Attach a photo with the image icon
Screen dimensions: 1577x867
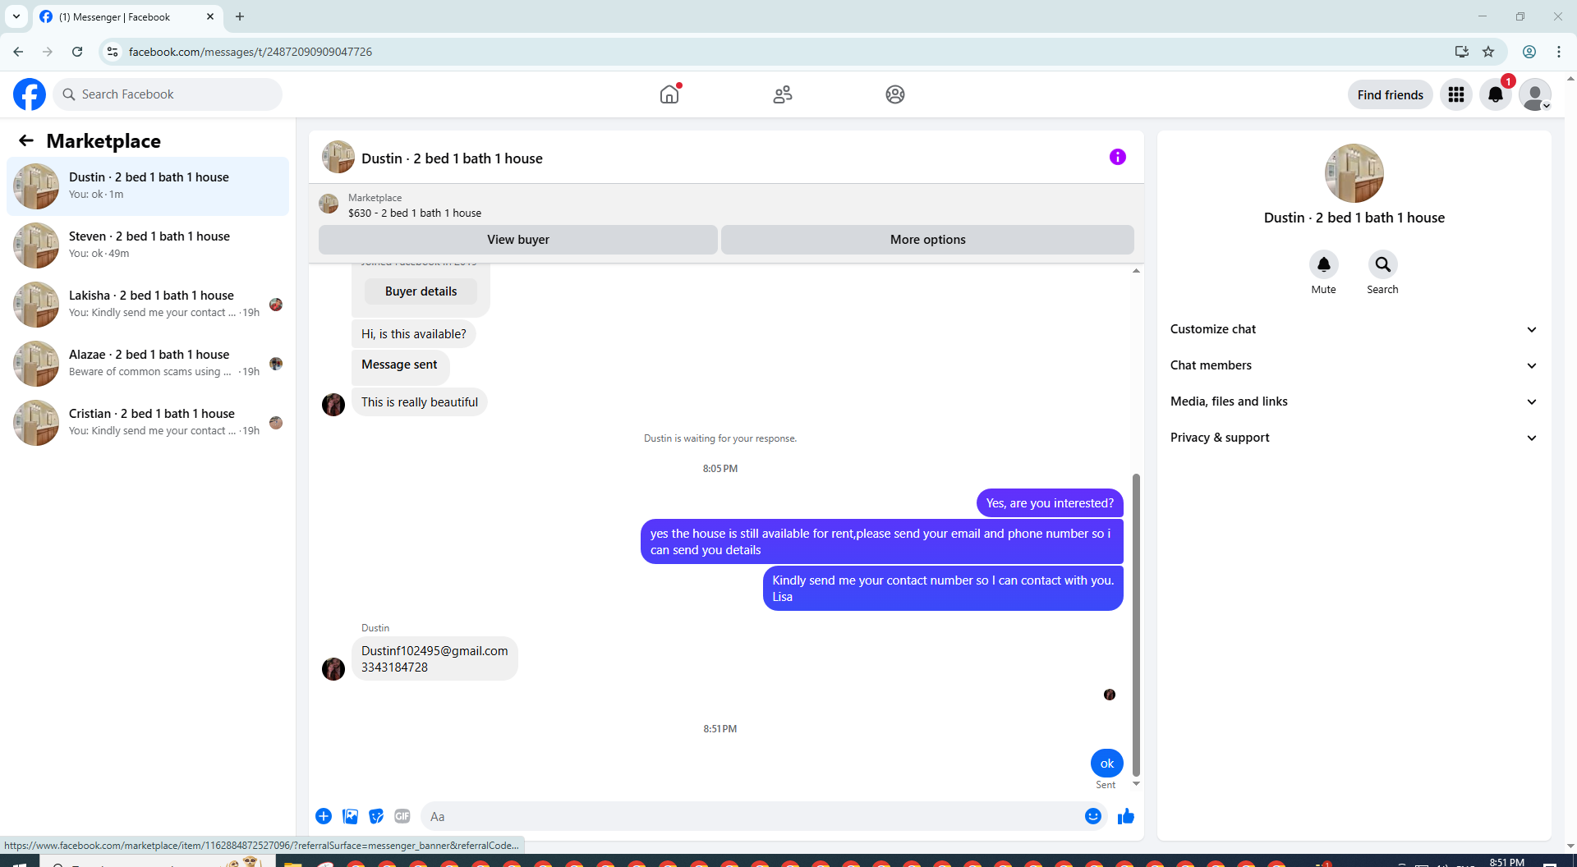350,816
